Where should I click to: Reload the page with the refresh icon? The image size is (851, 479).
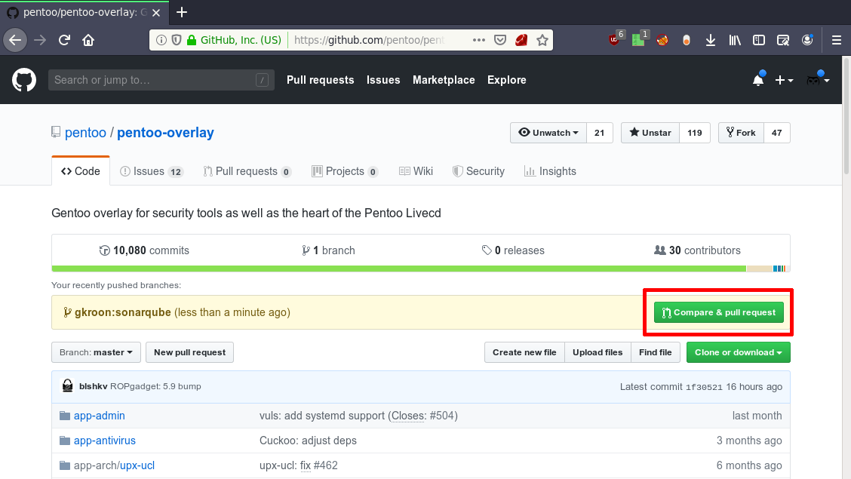tap(64, 40)
